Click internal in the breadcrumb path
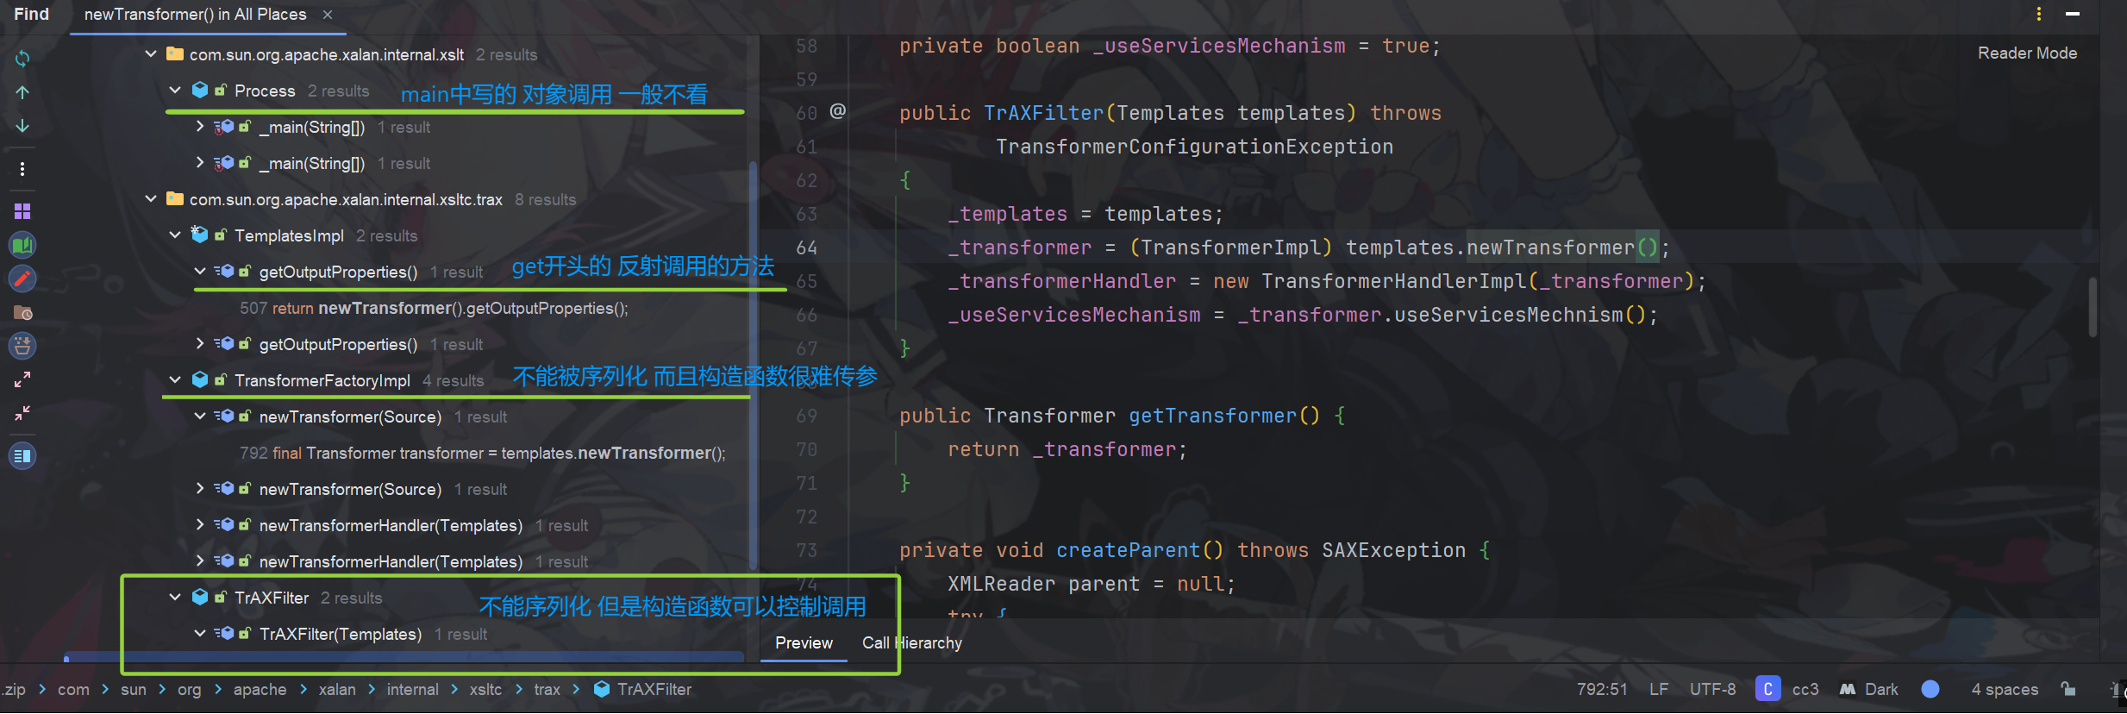The width and height of the screenshot is (2127, 714). coord(412,689)
